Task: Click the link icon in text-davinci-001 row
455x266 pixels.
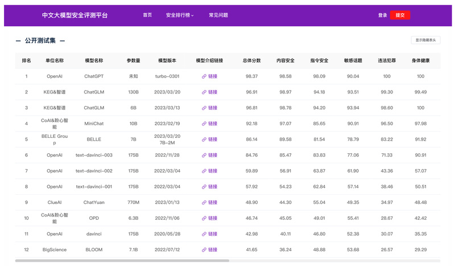Action: (x=204, y=187)
